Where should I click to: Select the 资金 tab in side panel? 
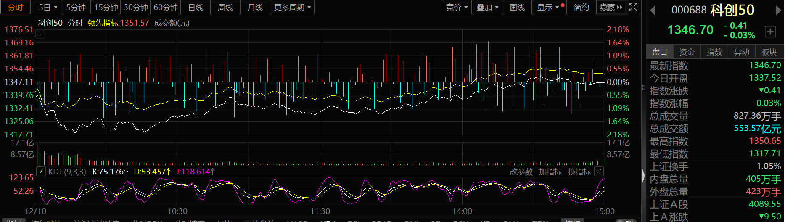tap(687, 52)
